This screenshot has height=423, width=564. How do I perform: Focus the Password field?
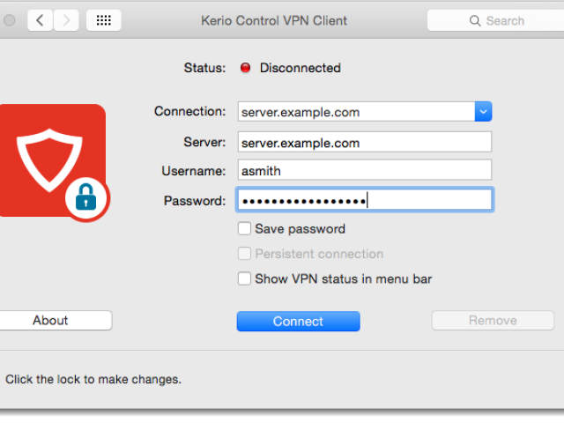click(364, 201)
